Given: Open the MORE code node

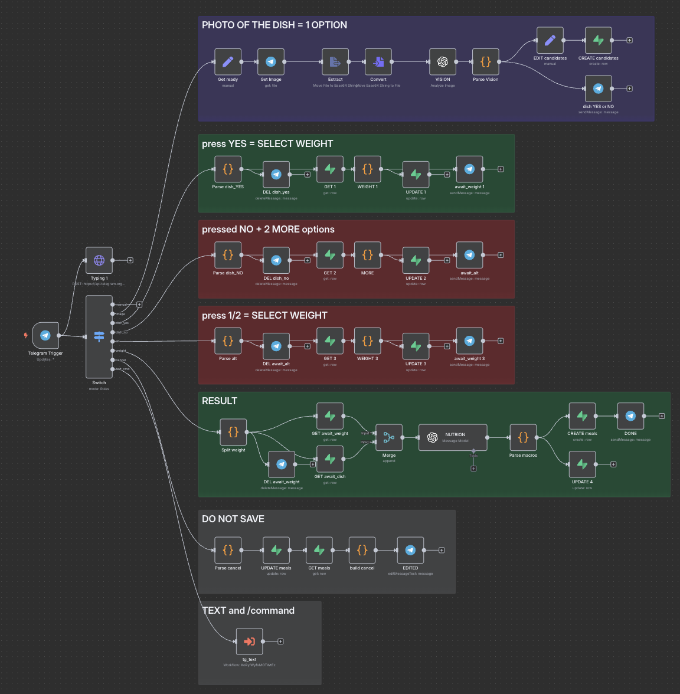Looking at the screenshot, I should 367,255.
